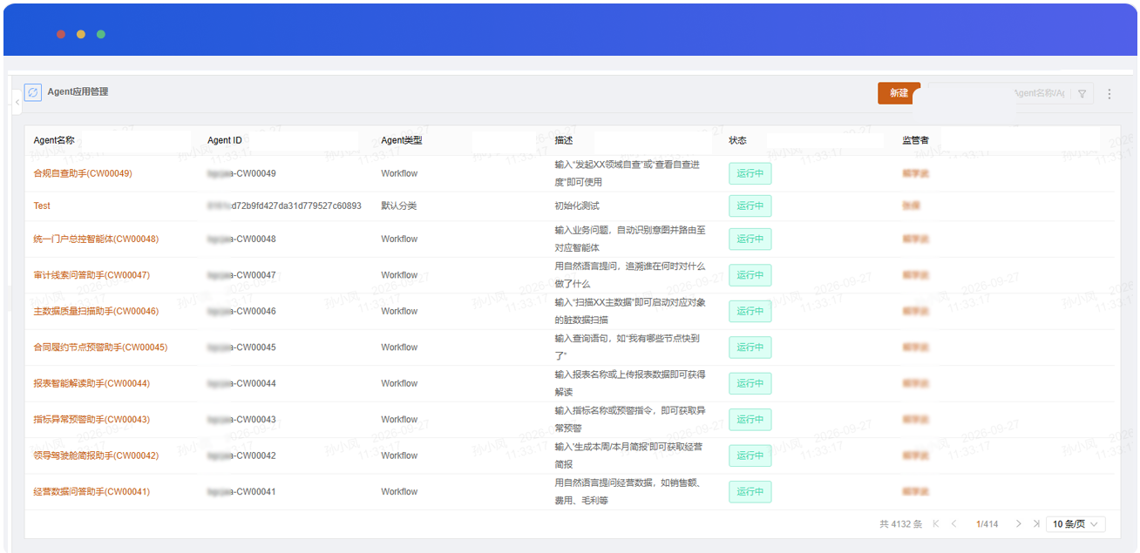Go to the previous page
The image size is (1140, 553).
954,524
